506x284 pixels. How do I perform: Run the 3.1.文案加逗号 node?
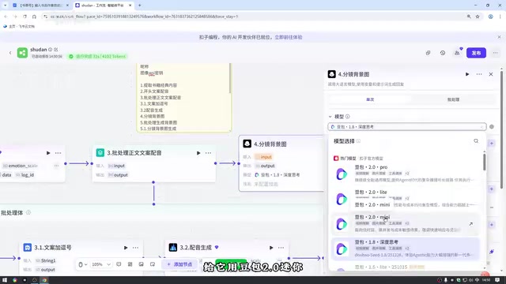click(x=126, y=248)
